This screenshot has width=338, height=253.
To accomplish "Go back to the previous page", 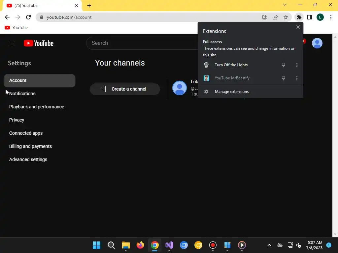I will [x=7, y=17].
